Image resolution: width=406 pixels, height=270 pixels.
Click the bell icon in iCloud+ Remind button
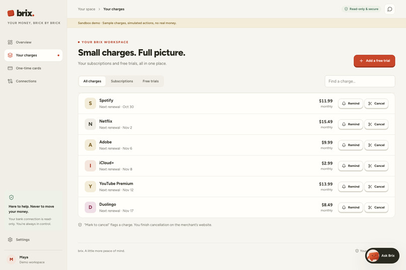coord(344,166)
